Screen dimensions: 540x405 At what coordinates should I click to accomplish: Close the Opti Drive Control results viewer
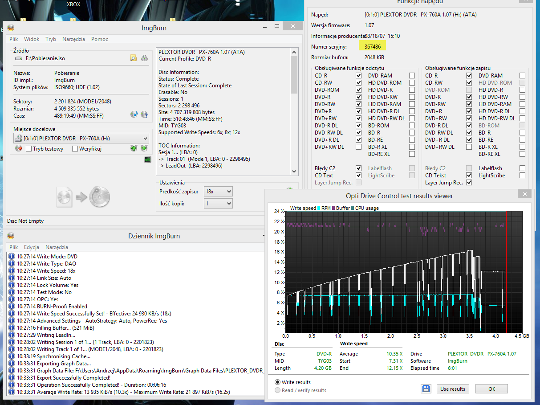coord(525,194)
